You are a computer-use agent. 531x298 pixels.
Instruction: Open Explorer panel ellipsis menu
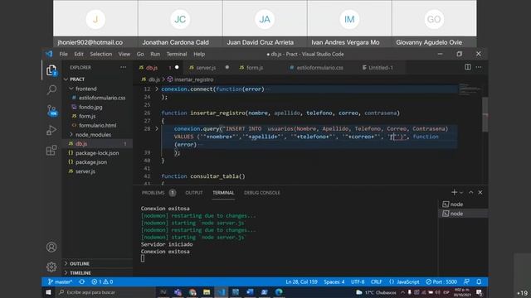pyautogui.click(x=124, y=67)
